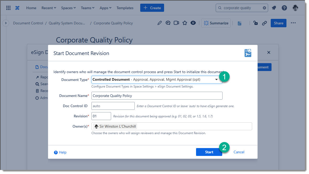The height and width of the screenshot is (174, 309).
Task: Toggle the watch page eye icon
Action: pyautogui.click(x=193, y=23)
